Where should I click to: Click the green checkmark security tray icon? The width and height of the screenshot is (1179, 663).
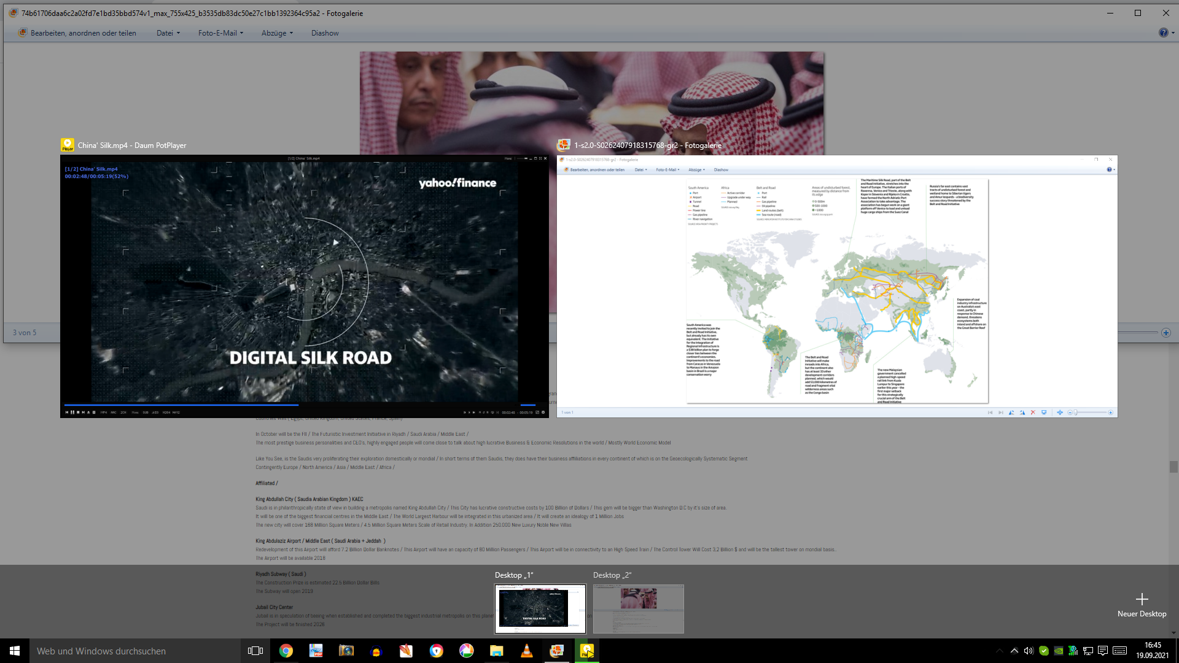pos(1044,651)
